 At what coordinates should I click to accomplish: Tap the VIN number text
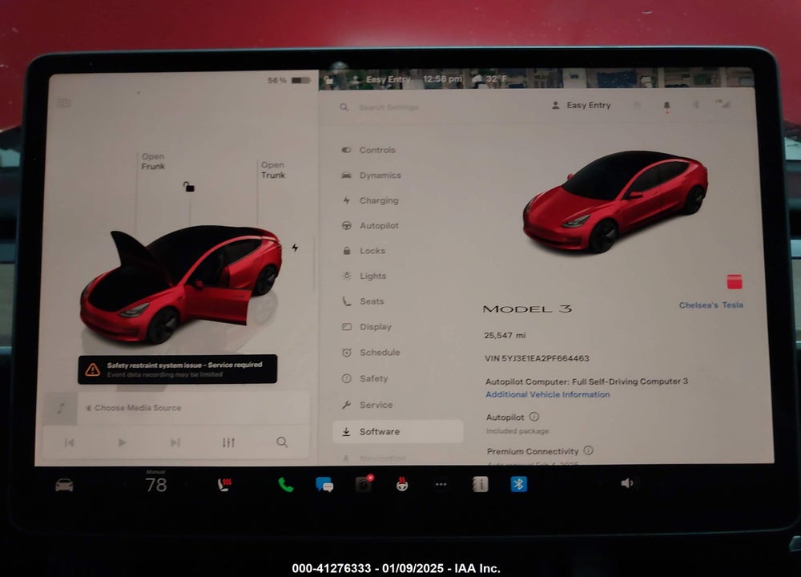537,358
